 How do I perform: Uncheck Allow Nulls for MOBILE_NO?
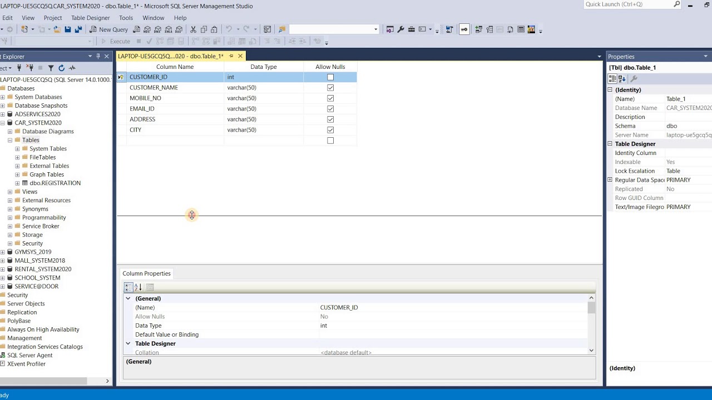(x=330, y=98)
